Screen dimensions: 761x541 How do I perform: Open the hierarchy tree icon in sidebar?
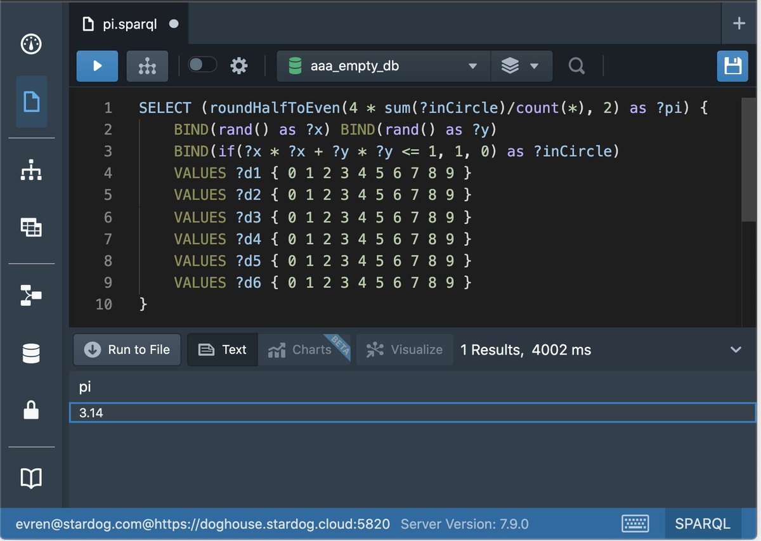pyautogui.click(x=31, y=169)
